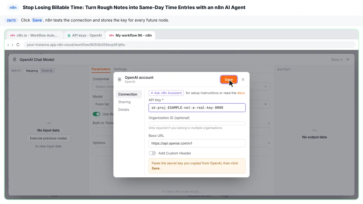Add an option using the Options plus icon
Screen dimensions: 363x204
point(269,143)
